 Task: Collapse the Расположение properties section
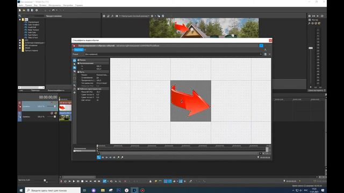click(78, 63)
